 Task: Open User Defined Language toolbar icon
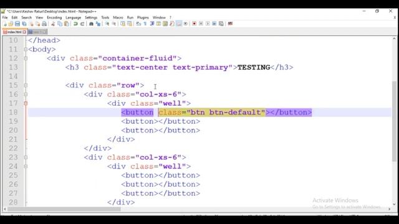coord(158,24)
